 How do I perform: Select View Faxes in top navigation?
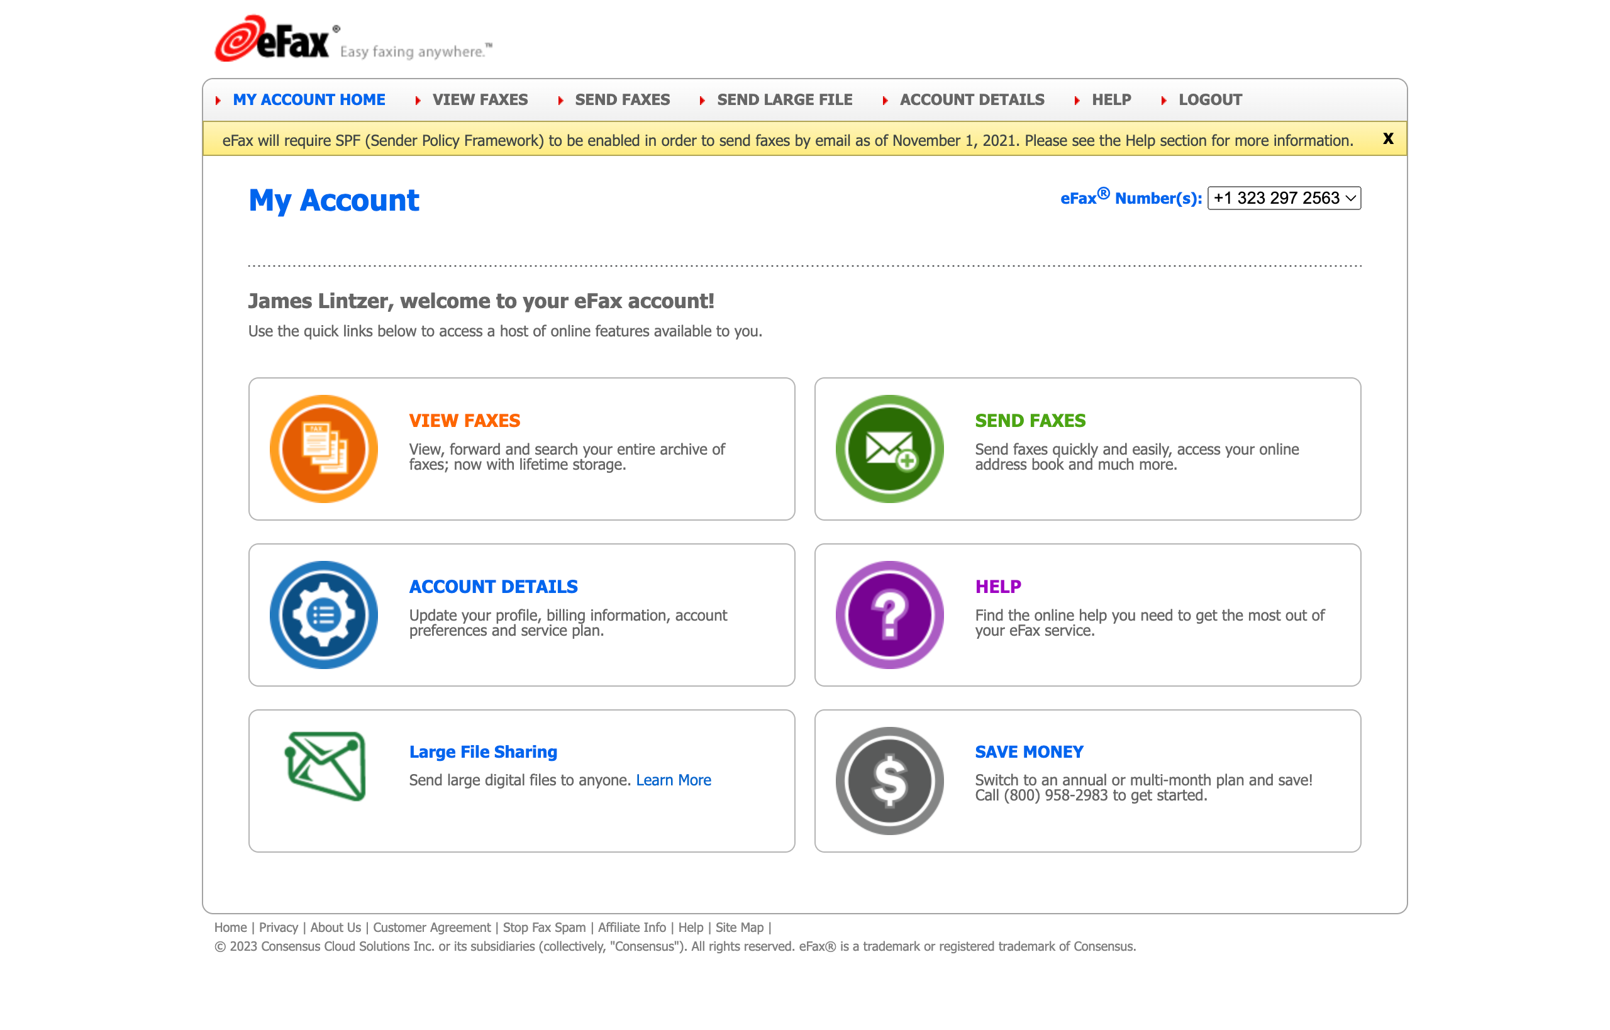(480, 99)
